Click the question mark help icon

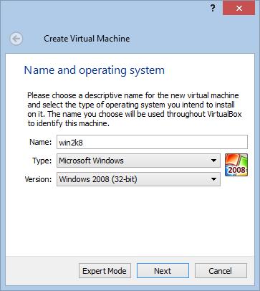[x=213, y=9]
